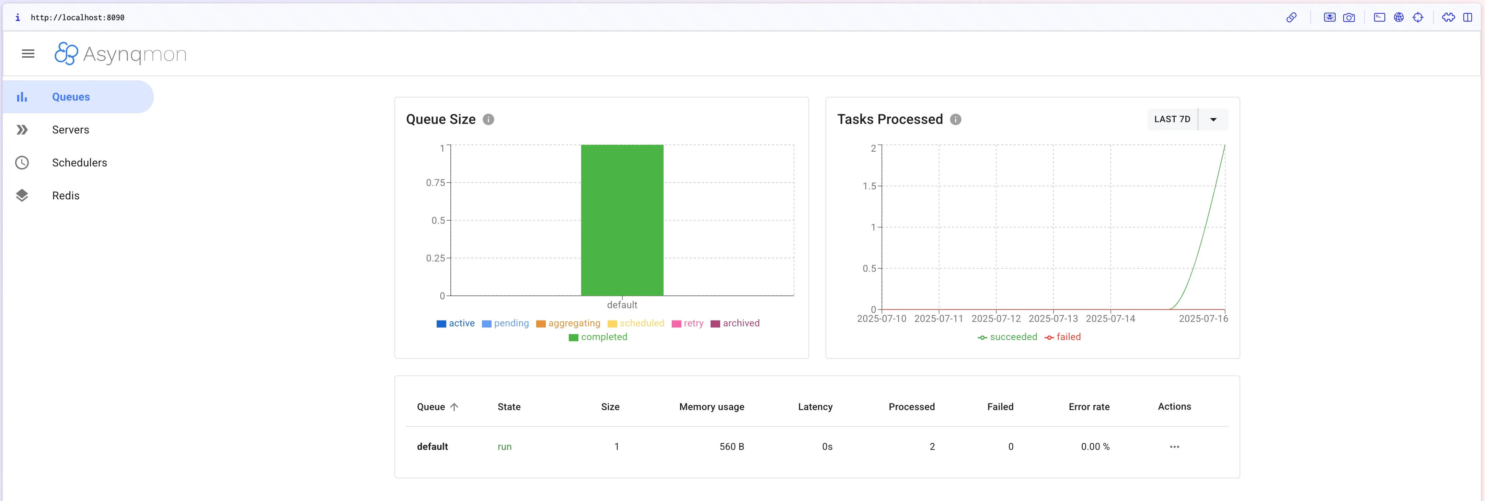The height and width of the screenshot is (501, 1485).
Task: Click the camera screenshot icon
Action: tap(1349, 17)
